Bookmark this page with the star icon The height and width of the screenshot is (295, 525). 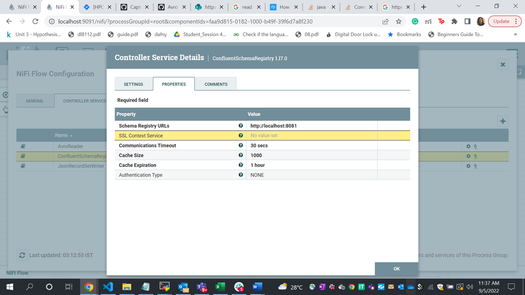[398, 22]
